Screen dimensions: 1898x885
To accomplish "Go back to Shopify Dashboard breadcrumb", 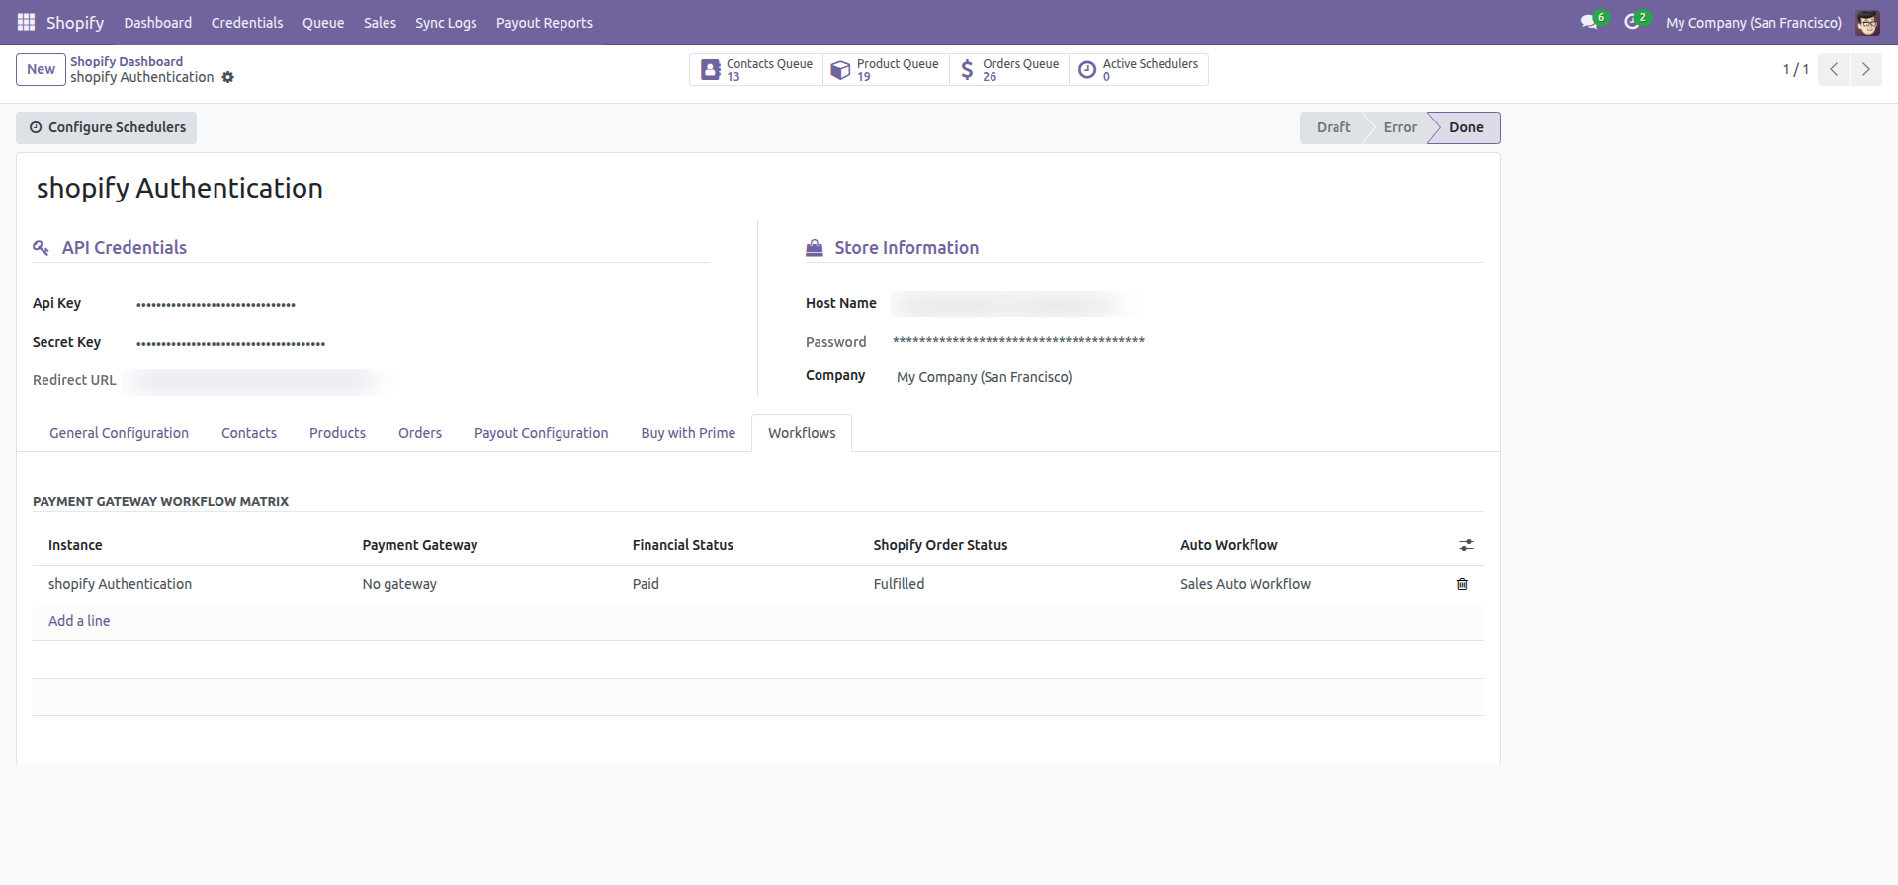I will 127,61.
